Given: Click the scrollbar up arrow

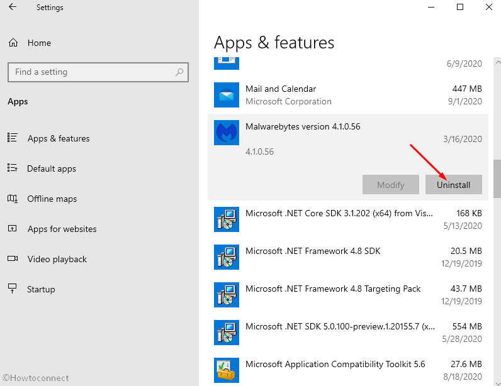Looking at the screenshot, I should coord(497,62).
